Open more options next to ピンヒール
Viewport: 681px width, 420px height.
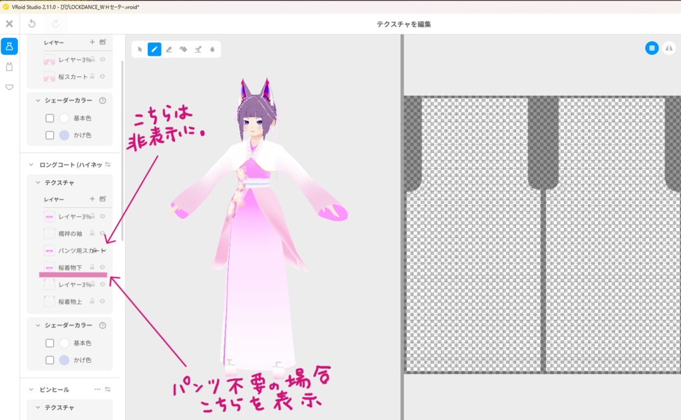[97, 389]
